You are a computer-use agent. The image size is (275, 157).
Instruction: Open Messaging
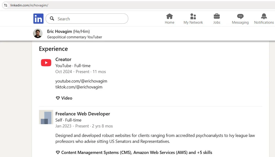pyautogui.click(x=240, y=19)
